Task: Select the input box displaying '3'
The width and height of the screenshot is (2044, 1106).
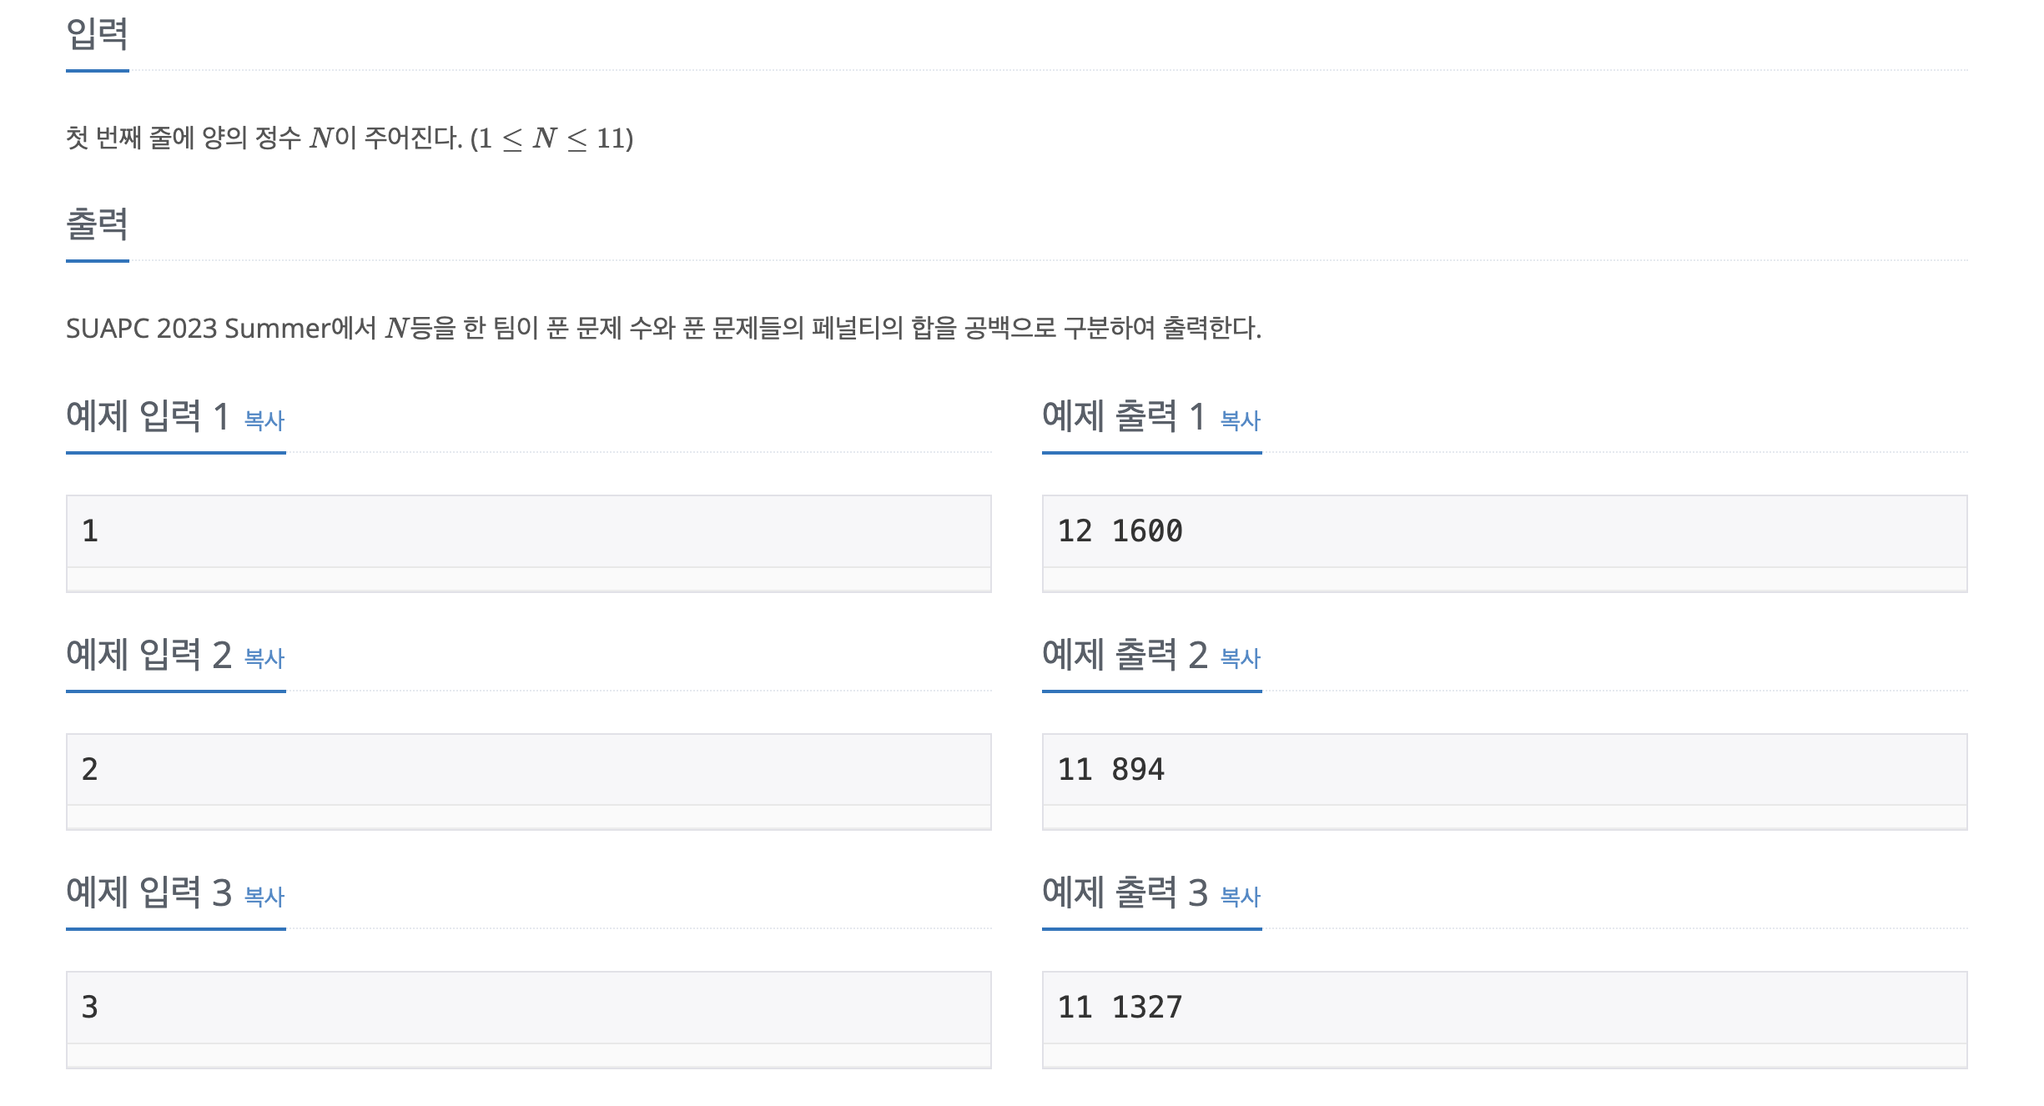Action: coord(527,1008)
